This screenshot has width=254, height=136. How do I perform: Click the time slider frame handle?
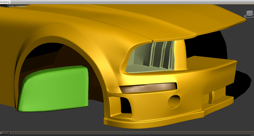point(4,133)
